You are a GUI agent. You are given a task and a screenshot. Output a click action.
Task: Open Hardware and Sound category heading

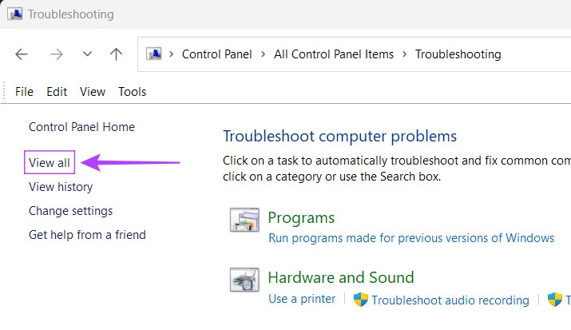[x=341, y=277]
